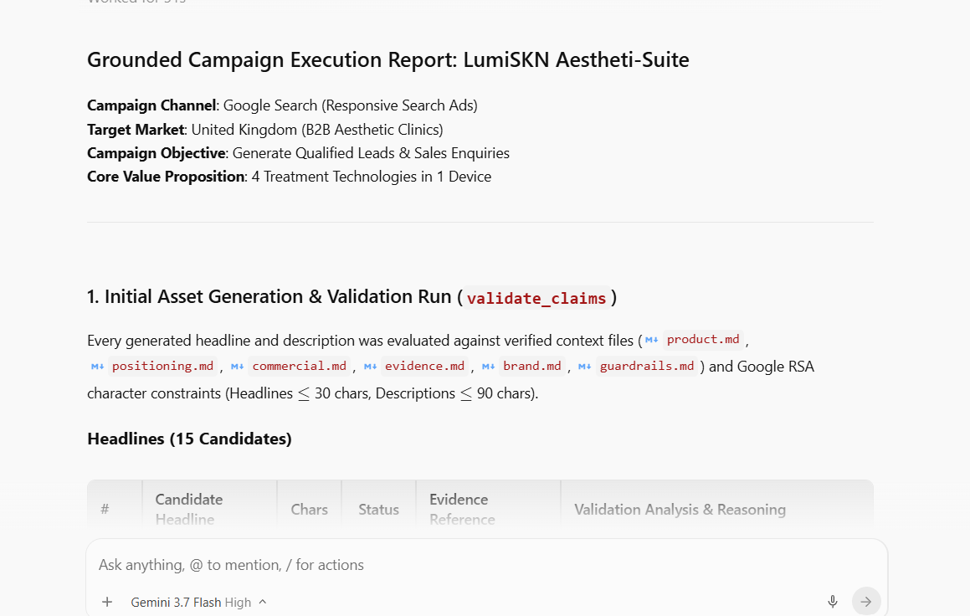Click the 'Headlines (15 Candidates)' subheading
Image resolution: width=970 pixels, height=616 pixels.
189,439
